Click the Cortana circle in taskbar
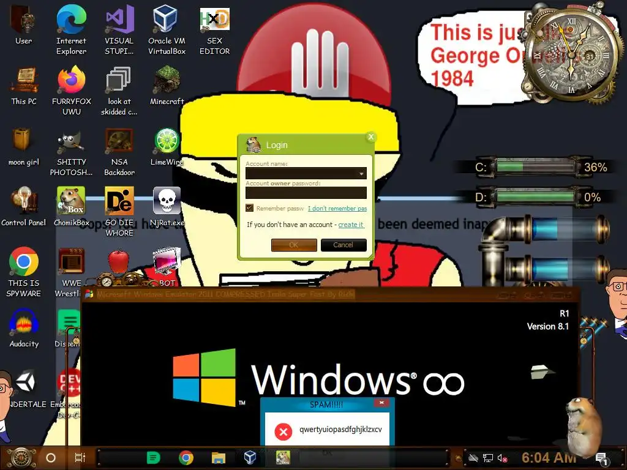Image resolution: width=627 pixels, height=470 pixels. (x=51, y=458)
